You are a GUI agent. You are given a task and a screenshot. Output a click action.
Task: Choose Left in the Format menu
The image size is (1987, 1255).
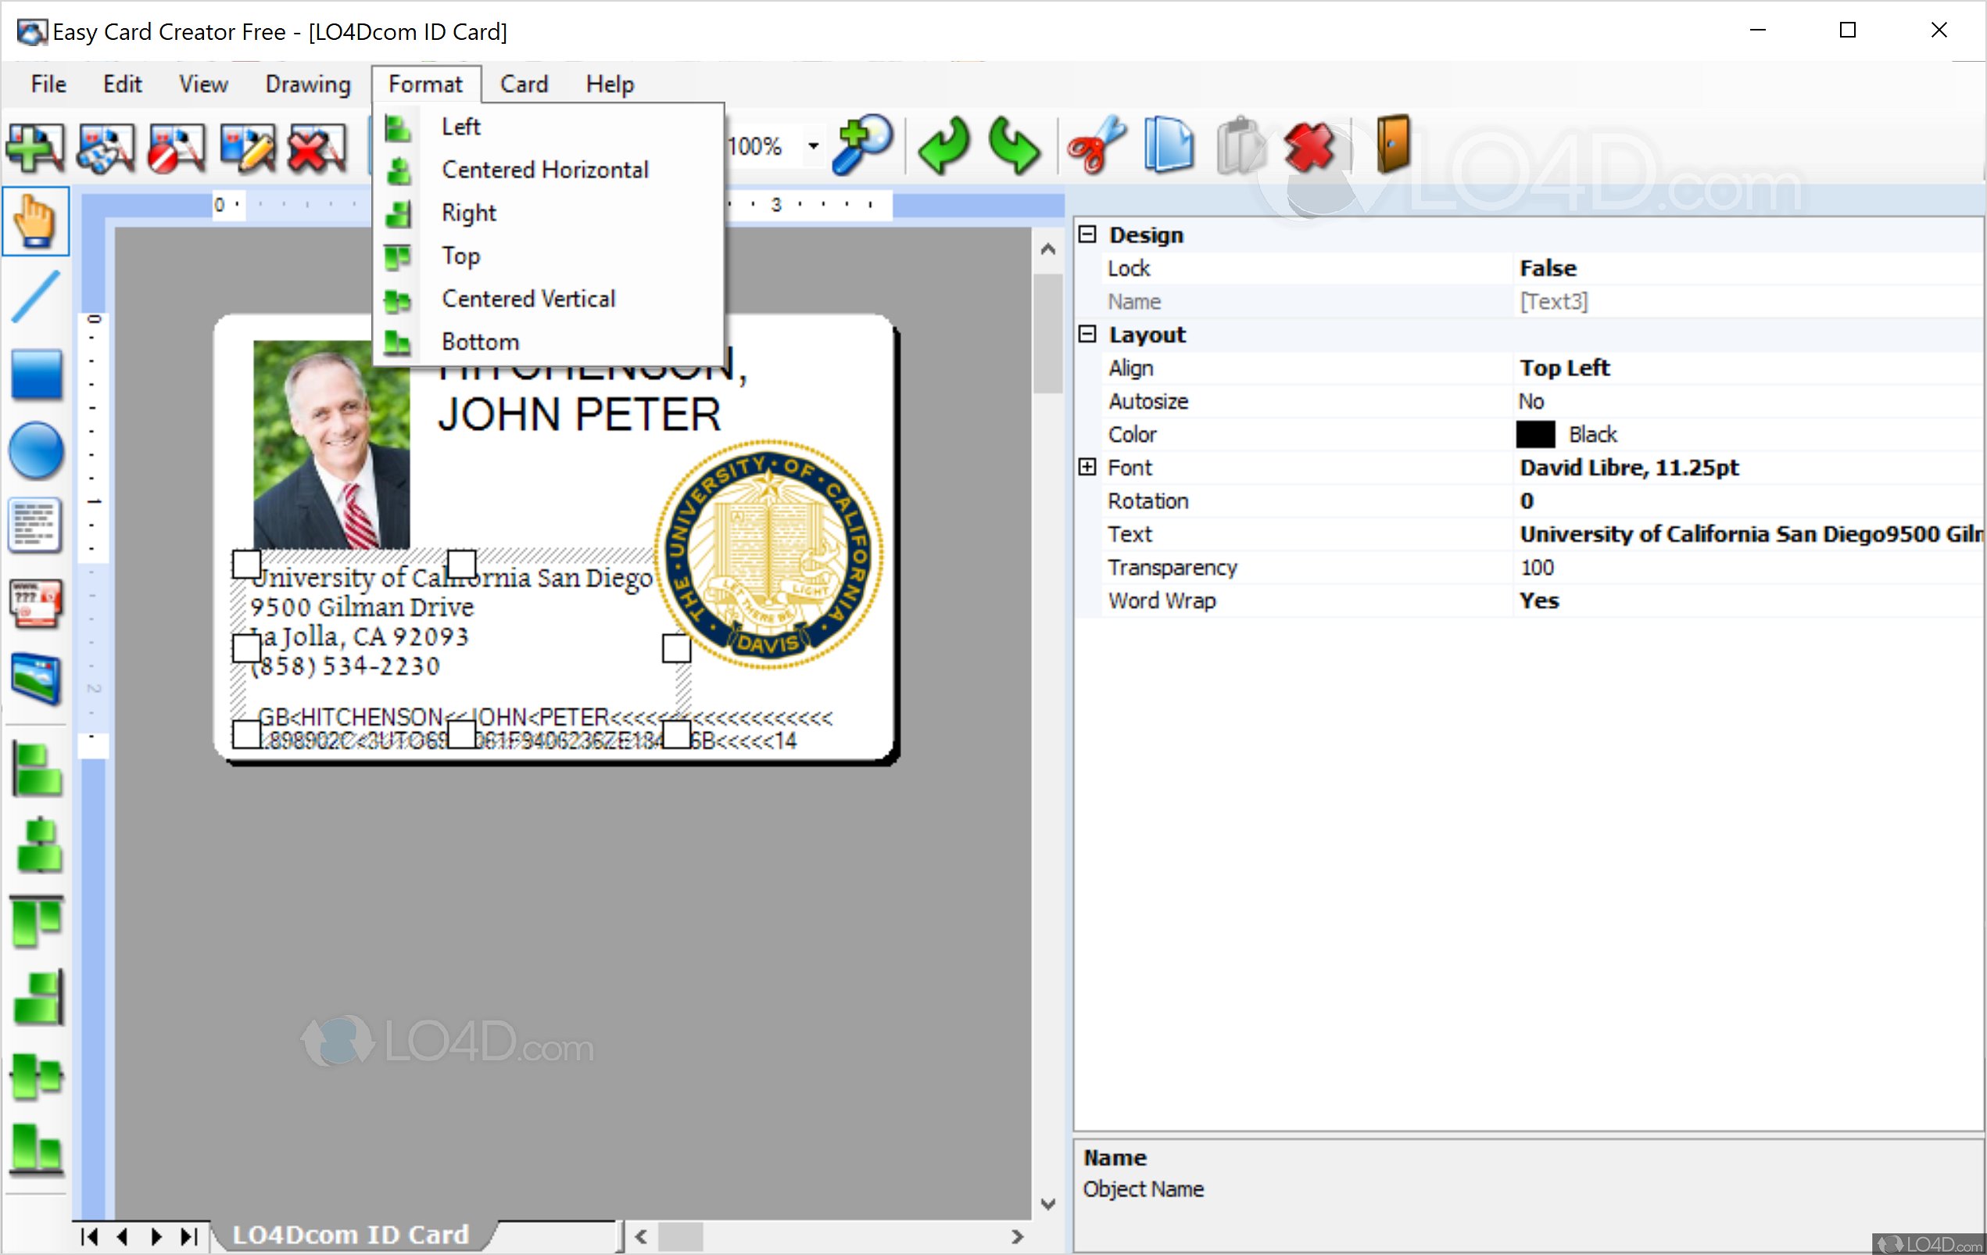click(549, 127)
